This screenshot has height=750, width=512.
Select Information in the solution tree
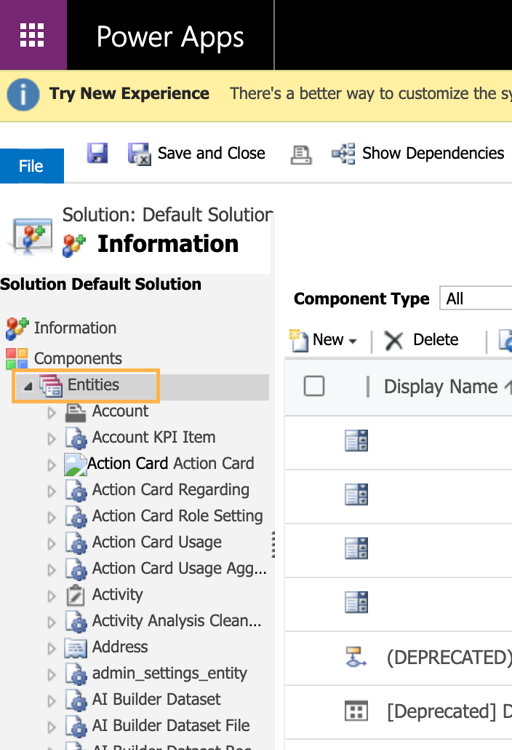74,328
